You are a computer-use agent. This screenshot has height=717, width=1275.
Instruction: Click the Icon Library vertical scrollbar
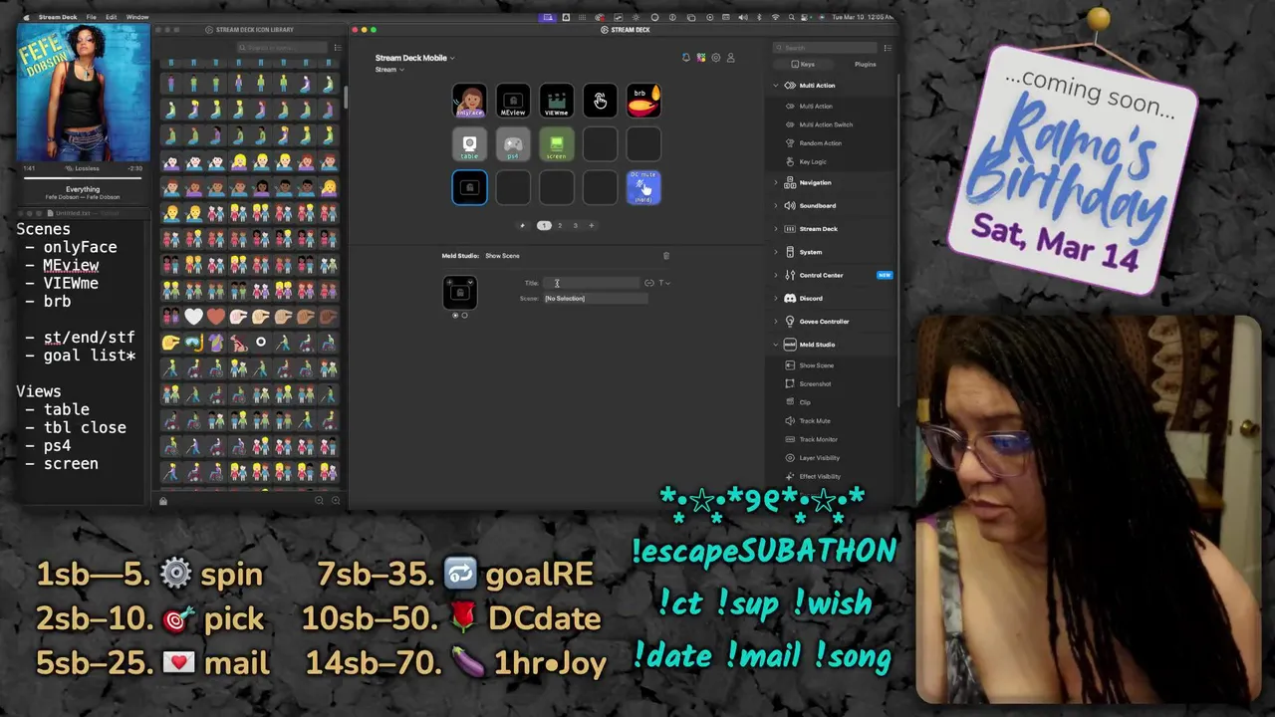[x=346, y=98]
